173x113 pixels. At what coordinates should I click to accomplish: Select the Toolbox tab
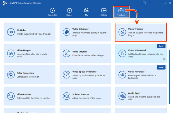[x=121, y=12]
